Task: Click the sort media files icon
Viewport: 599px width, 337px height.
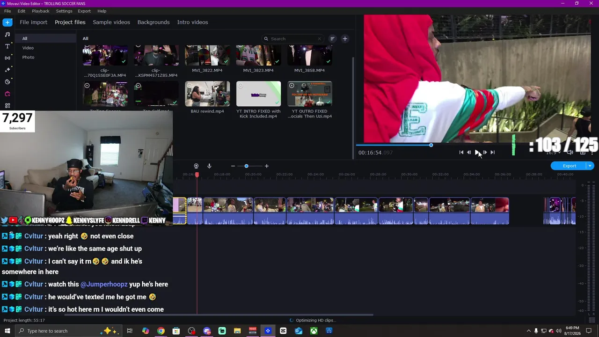Action: pyautogui.click(x=332, y=39)
